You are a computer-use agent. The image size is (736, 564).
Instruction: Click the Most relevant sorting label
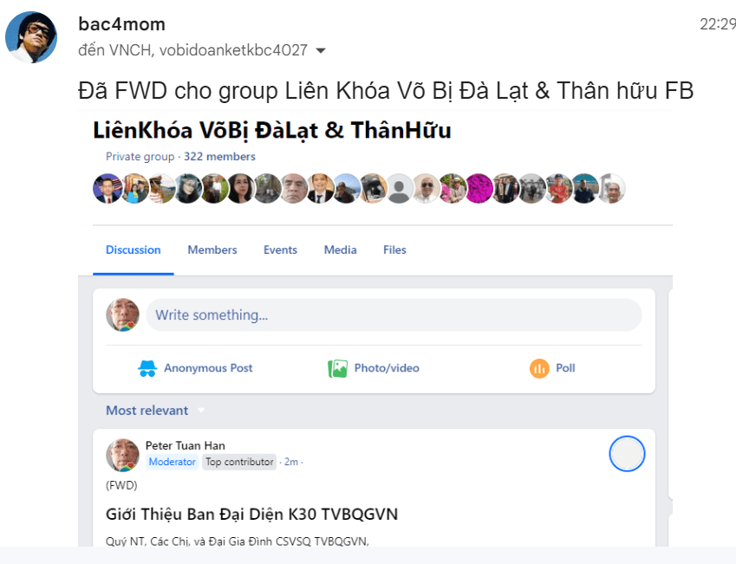147,411
